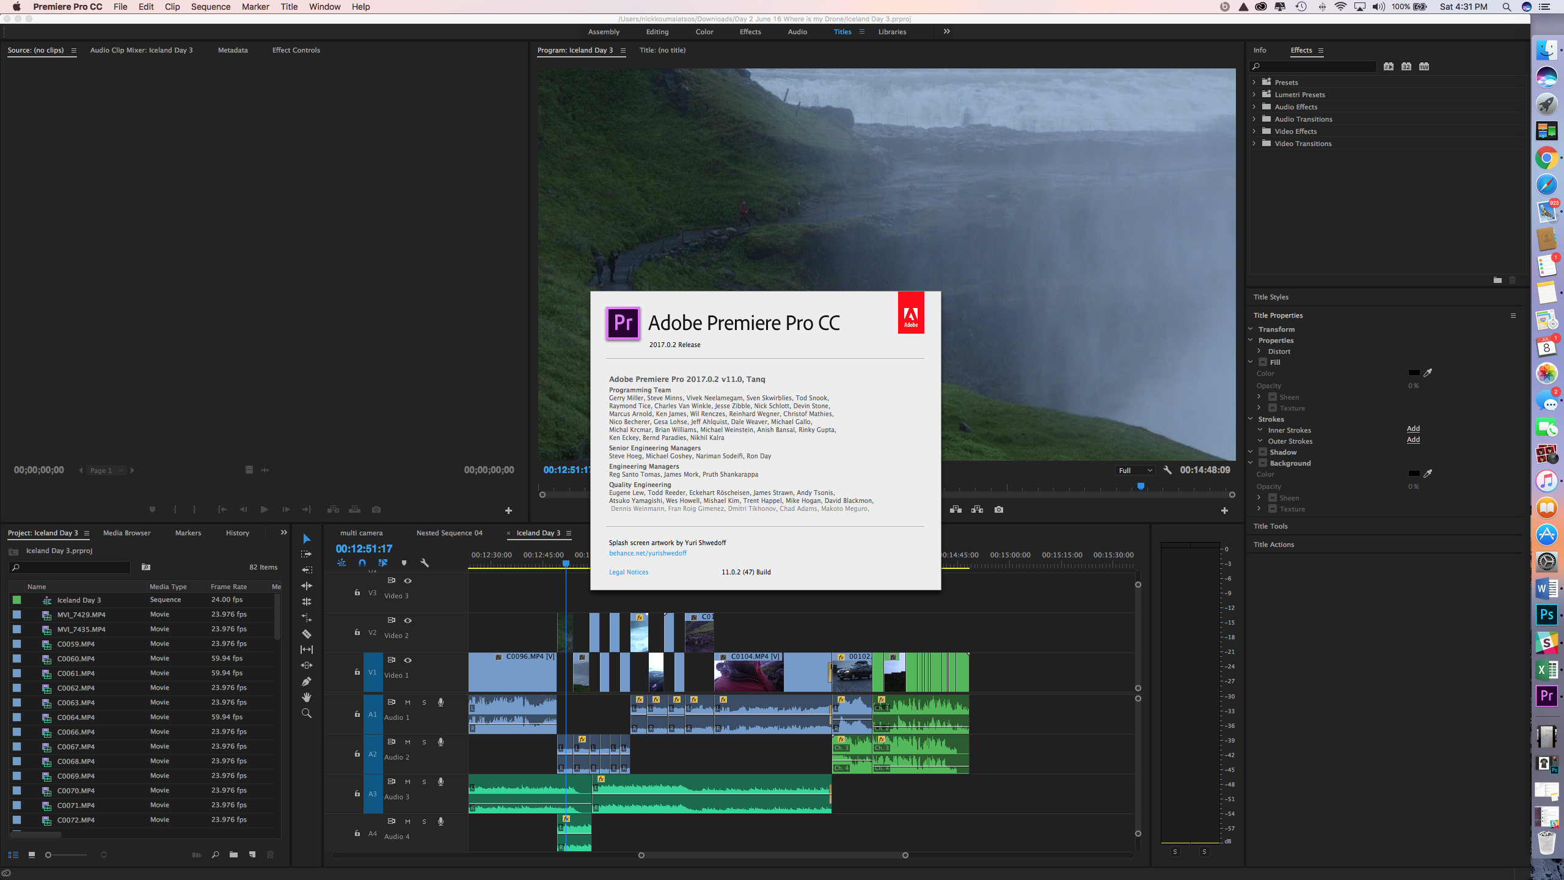Mute Audio 1 track
This screenshot has width=1564, height=880.
[407, 702]
